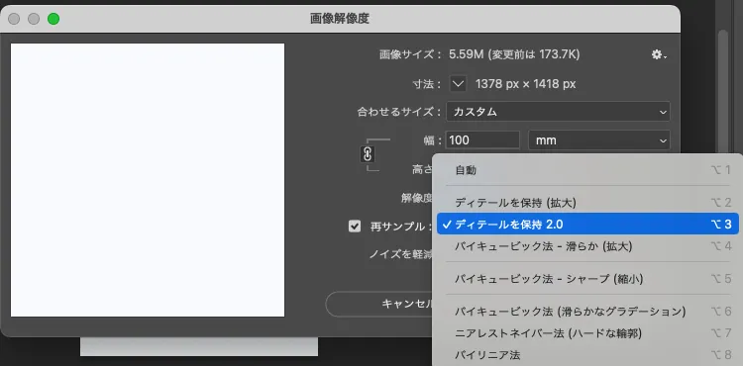Select ディテールを保持 (拡大) option
This screenshot has height=366, width=743.
[587, 203]
